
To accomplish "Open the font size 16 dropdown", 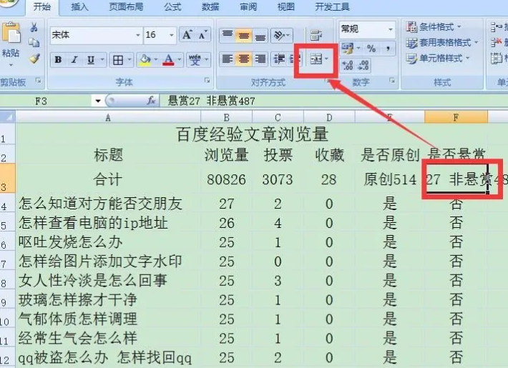I will click(x=172, y=35).
